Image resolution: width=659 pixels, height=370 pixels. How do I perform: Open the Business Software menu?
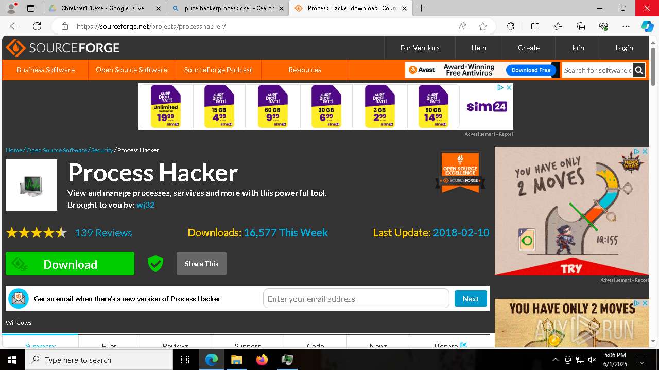[45, 70]
